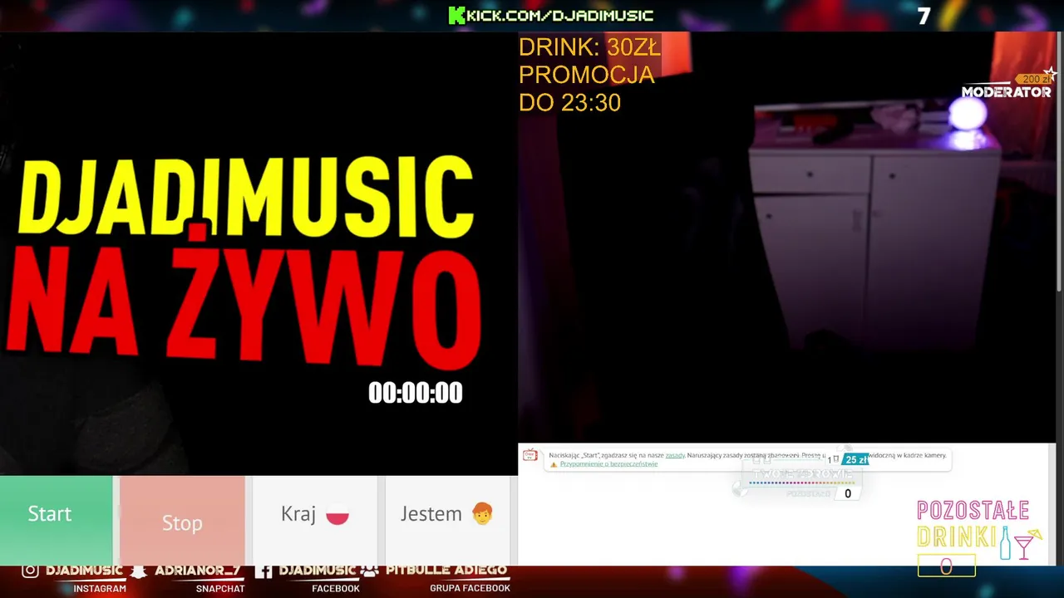Click the 200 zł tag

pyautogui.click(x=1033, y=79)
